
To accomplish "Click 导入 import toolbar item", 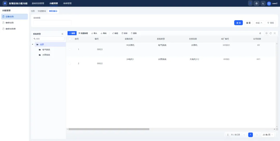I will point(94,33).
